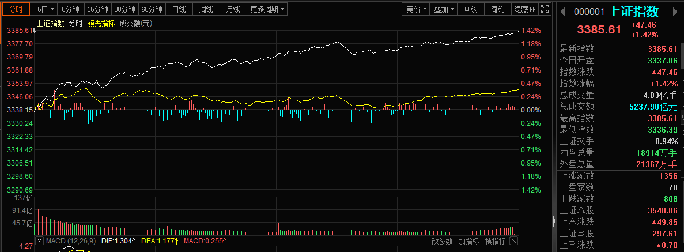Click 加指标 to add an indicator
The width and height of the screenshot is (684, 252).
click(x=469, y=241)
